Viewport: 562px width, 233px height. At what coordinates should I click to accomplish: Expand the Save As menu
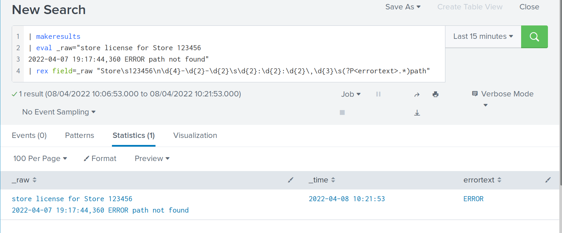point(402,7)
